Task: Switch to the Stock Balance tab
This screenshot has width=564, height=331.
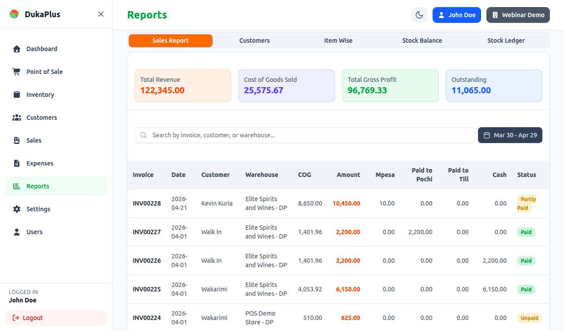Action: [x=422, y=40]
